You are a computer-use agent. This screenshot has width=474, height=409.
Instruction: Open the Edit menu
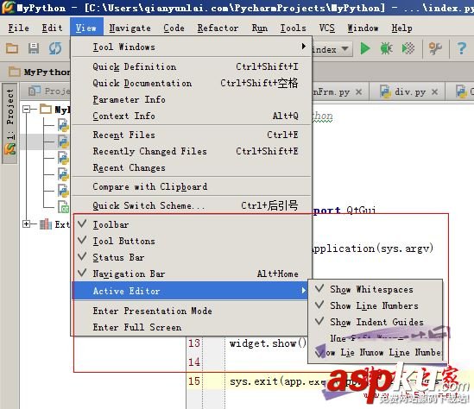pyautogui.click(x=53, y=28)
